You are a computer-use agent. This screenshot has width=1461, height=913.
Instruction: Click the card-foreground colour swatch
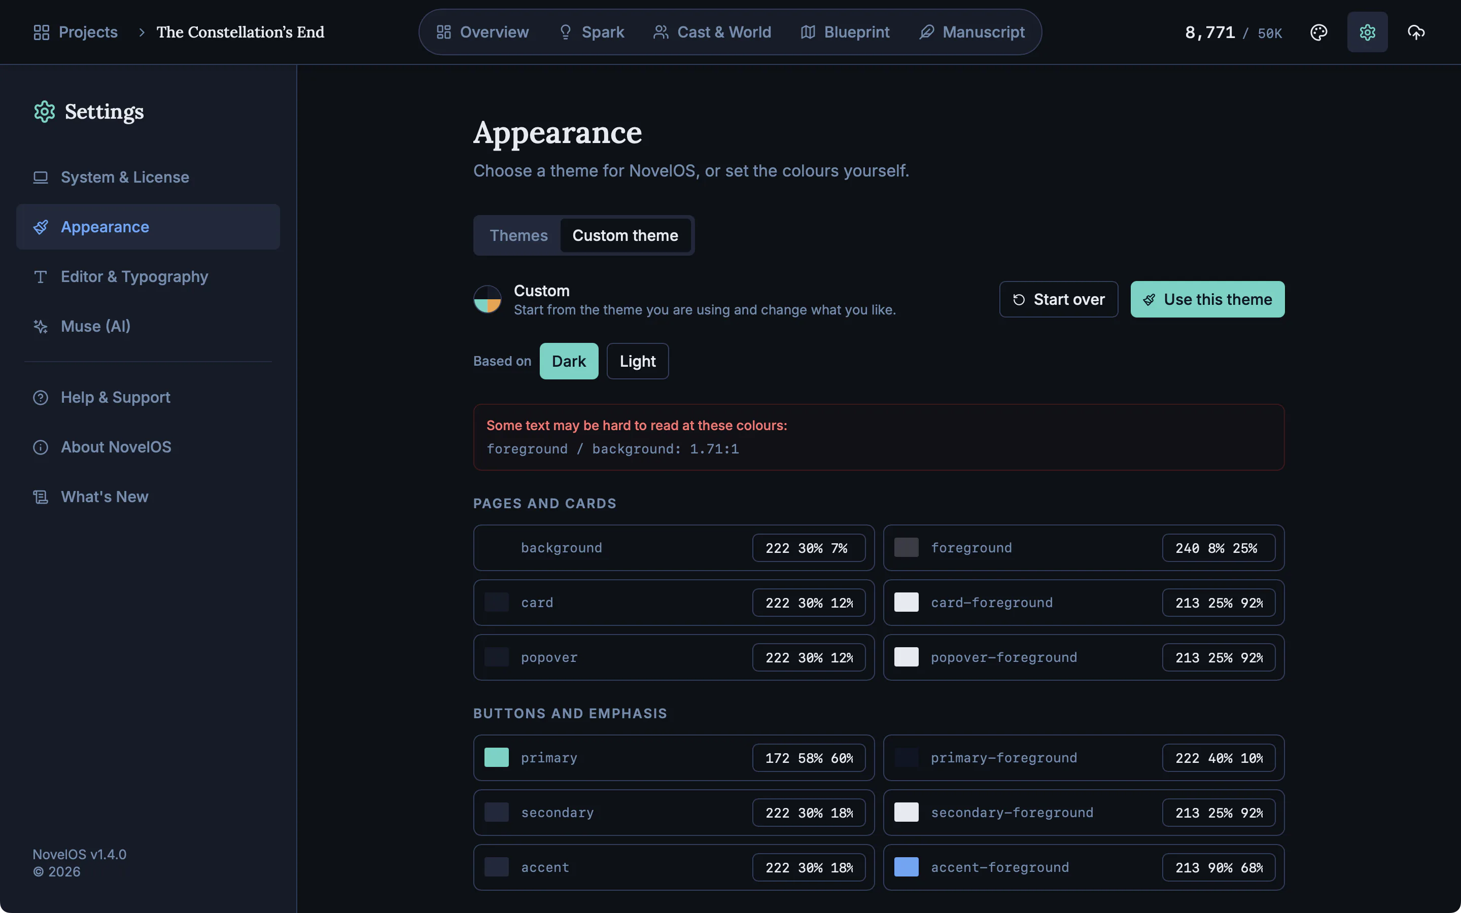(x=906, y=603)
